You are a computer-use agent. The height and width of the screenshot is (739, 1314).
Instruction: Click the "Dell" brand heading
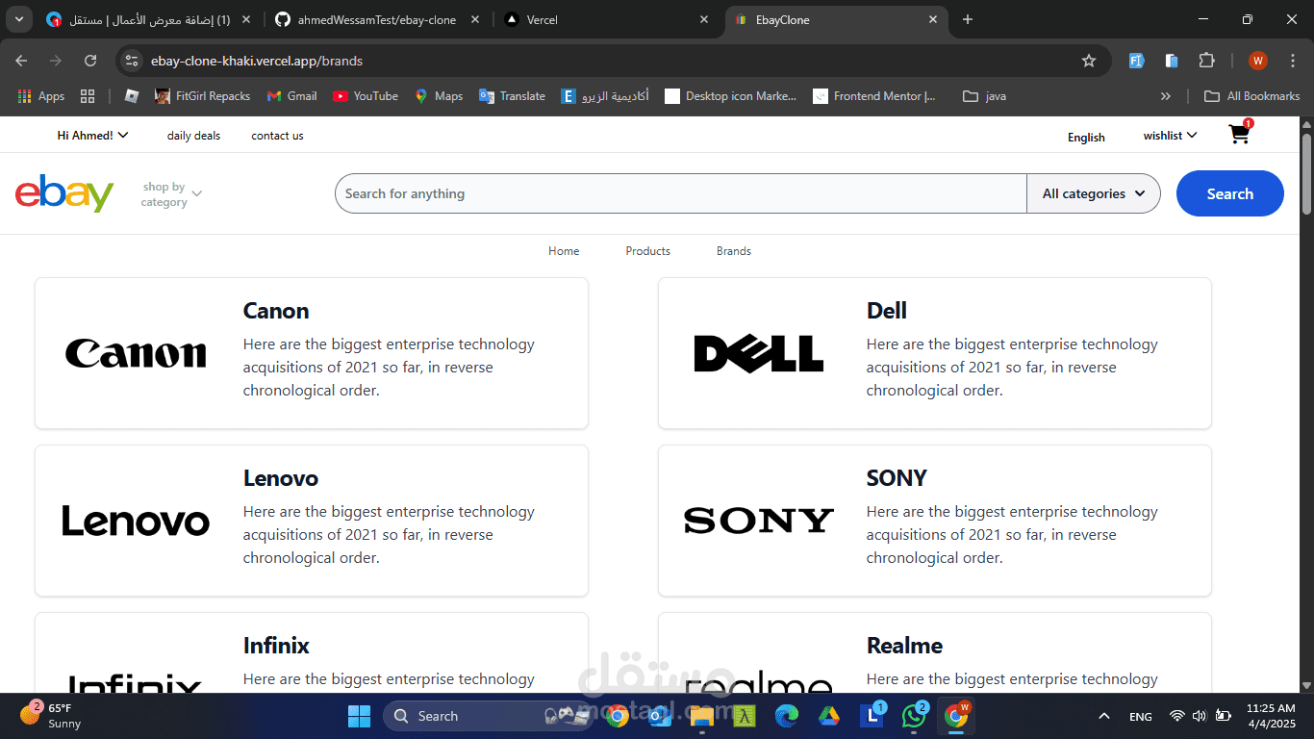tap(887, 311)
